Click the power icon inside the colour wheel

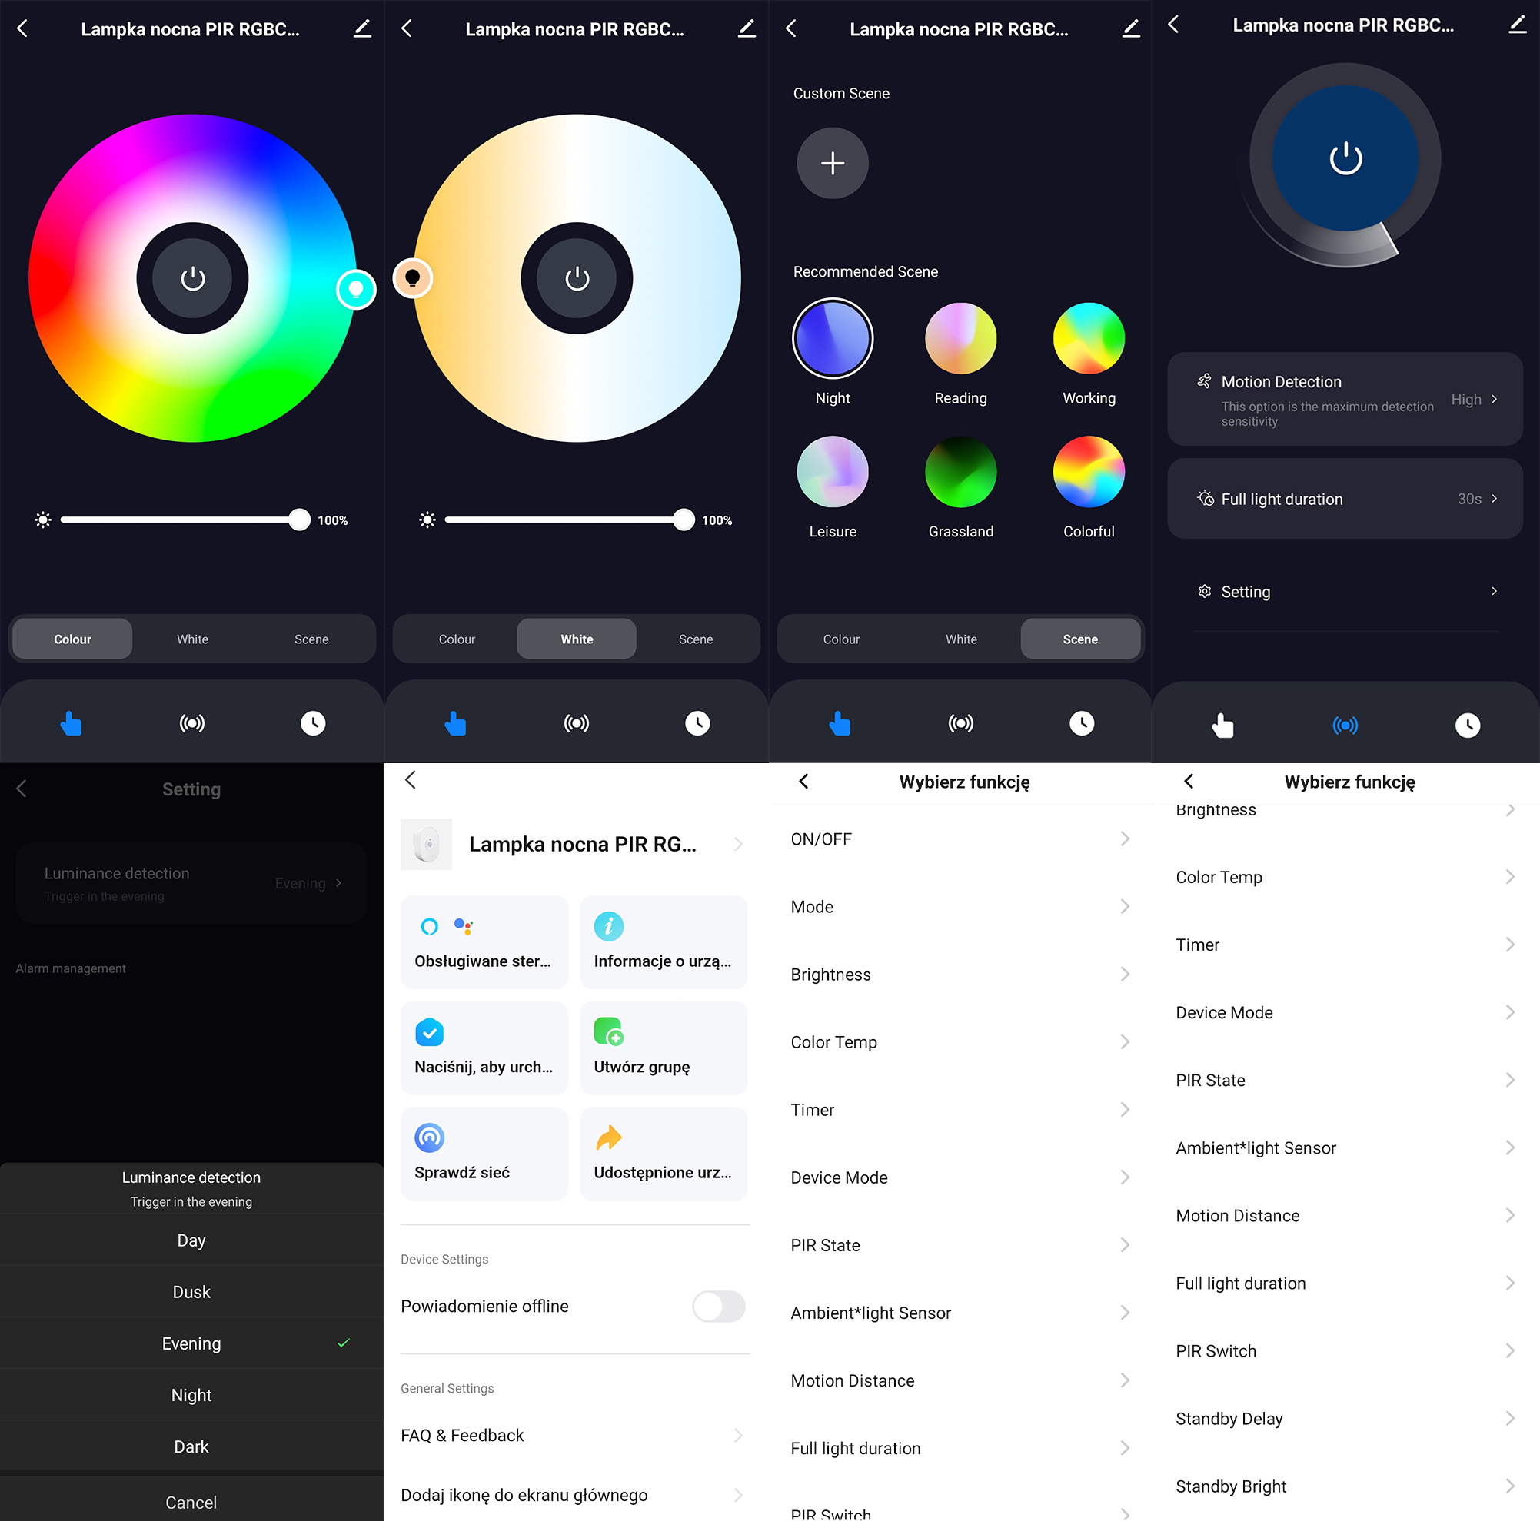(x=192, y=279)
